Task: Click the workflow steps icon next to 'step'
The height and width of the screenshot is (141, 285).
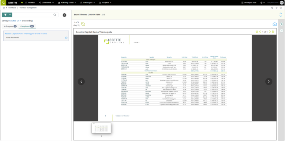Action: coord(79,25)
